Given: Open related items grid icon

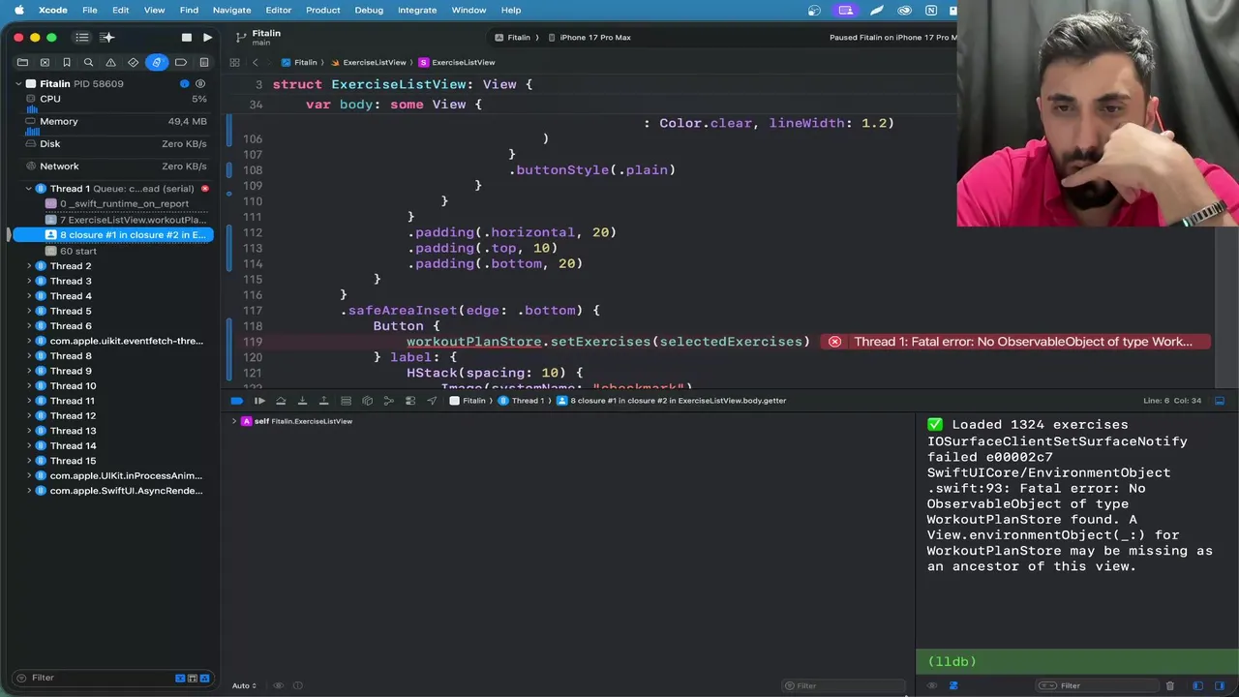Looking at the screenshot, I should (234, 62).
